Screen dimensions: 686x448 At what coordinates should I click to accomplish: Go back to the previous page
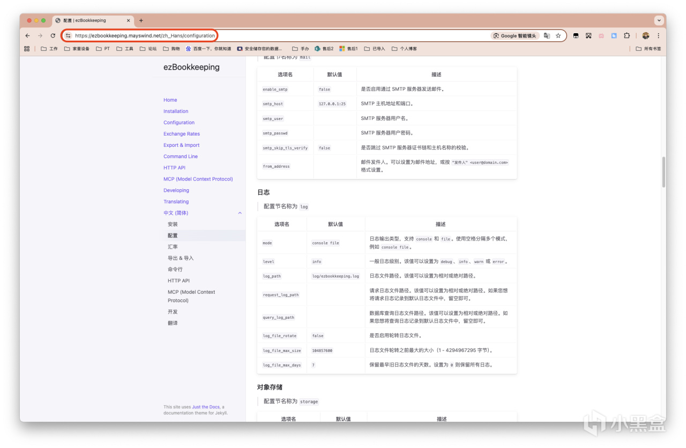tap(27, 36)
